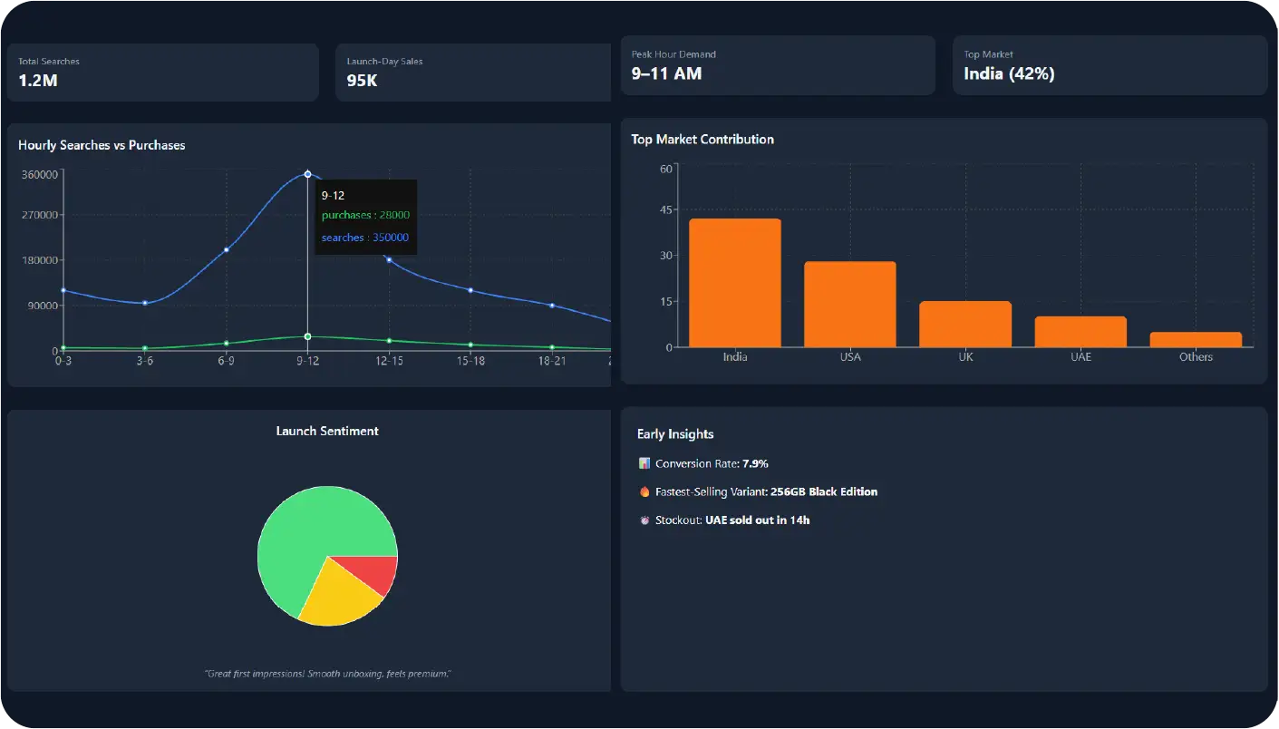This screenshot has height=729, width=1279.
Task: Pick the UAE bar in the market chart
Action: click(1080, 332)
